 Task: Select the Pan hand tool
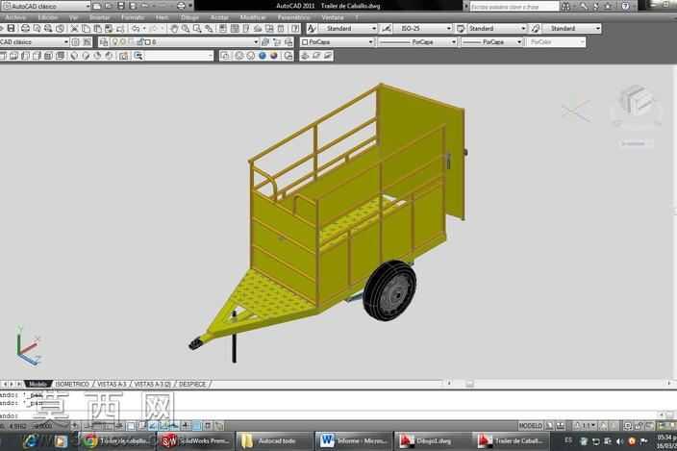(174, 29)
